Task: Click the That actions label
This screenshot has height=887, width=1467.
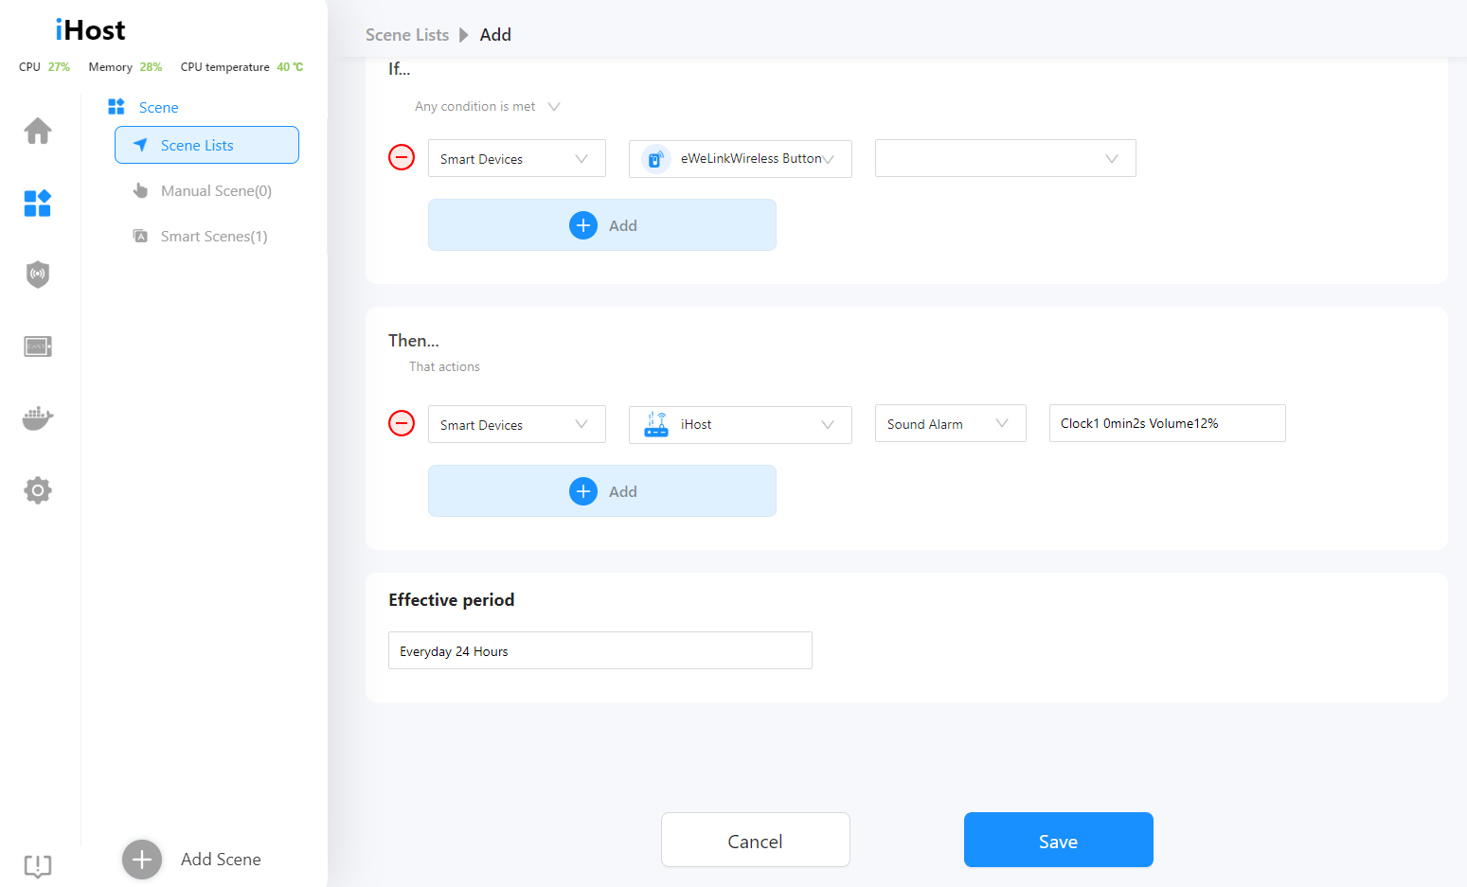Action: click(444, 366)
